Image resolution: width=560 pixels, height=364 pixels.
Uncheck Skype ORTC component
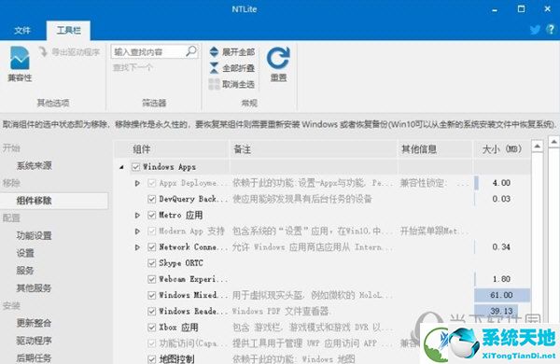tap(152, 263)
